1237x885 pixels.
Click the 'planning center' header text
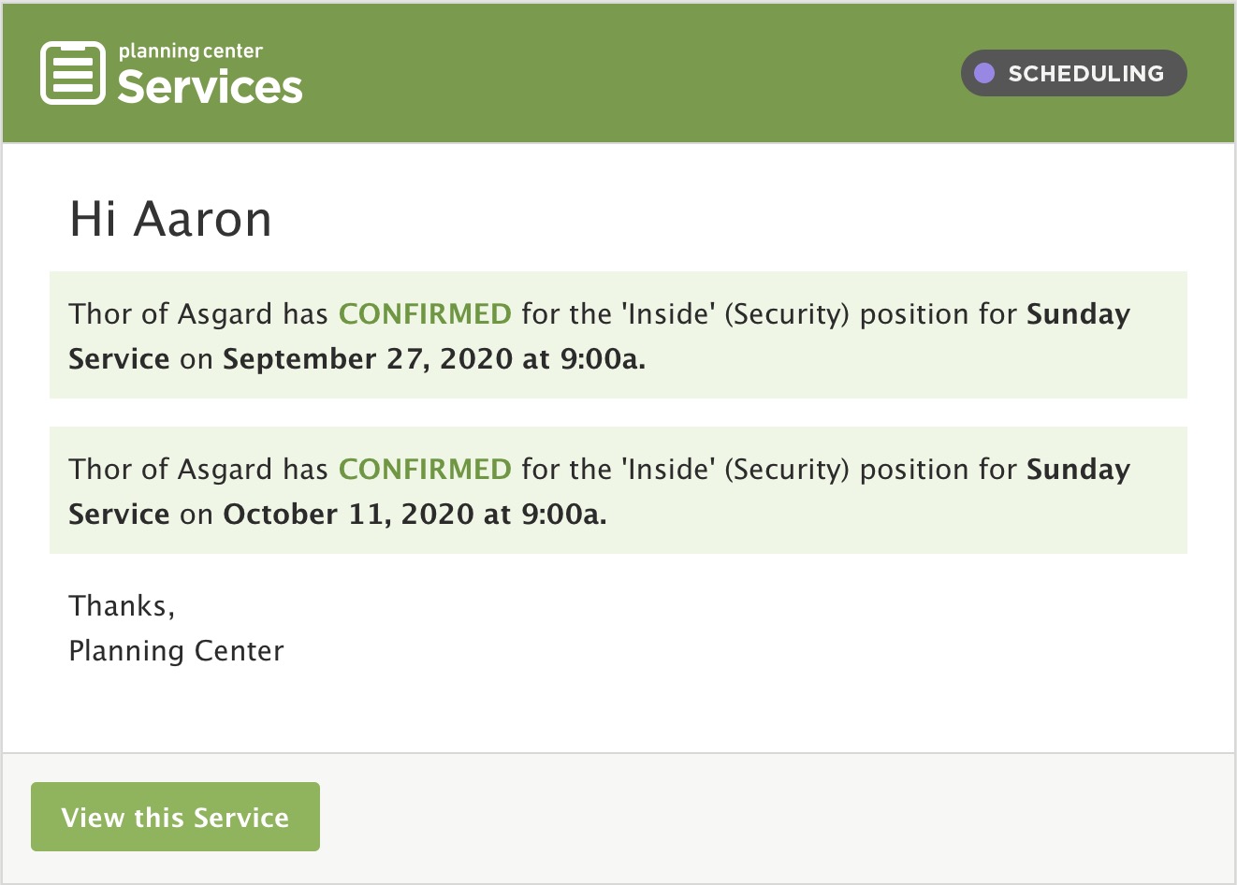click(190, 51)
